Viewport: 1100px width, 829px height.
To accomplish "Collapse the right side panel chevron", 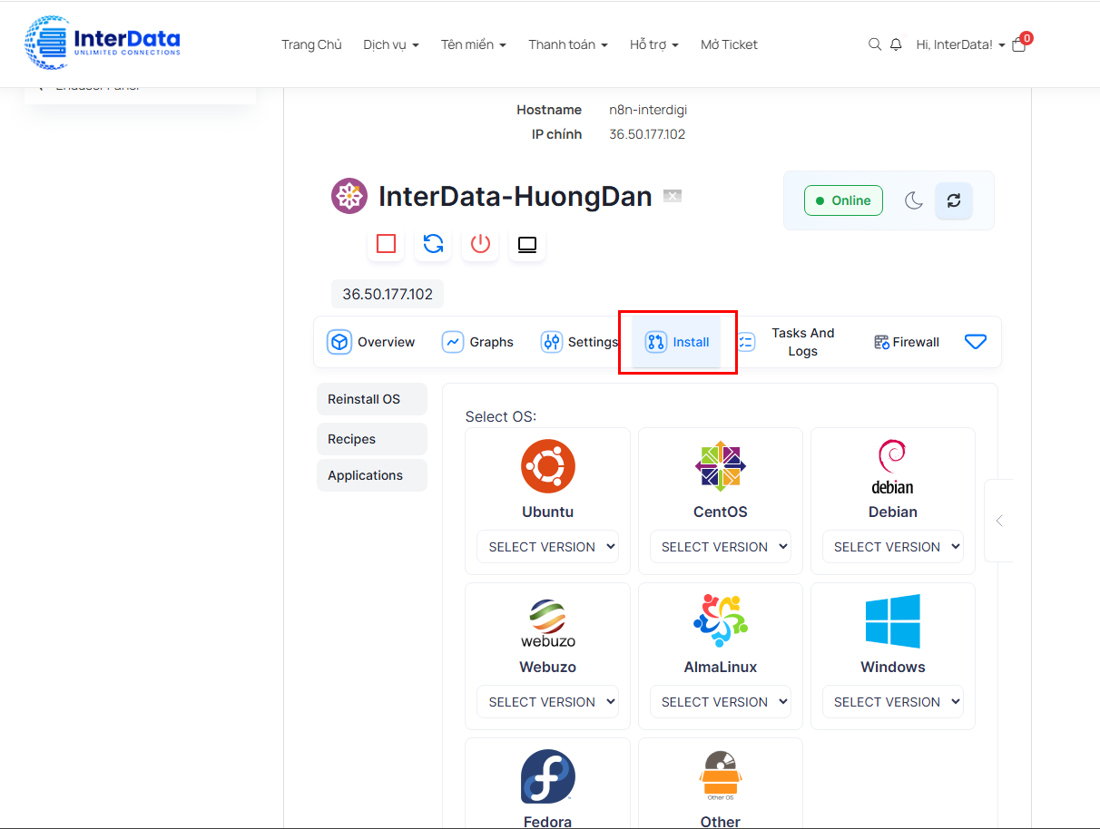I will click(x=999, y=521).
